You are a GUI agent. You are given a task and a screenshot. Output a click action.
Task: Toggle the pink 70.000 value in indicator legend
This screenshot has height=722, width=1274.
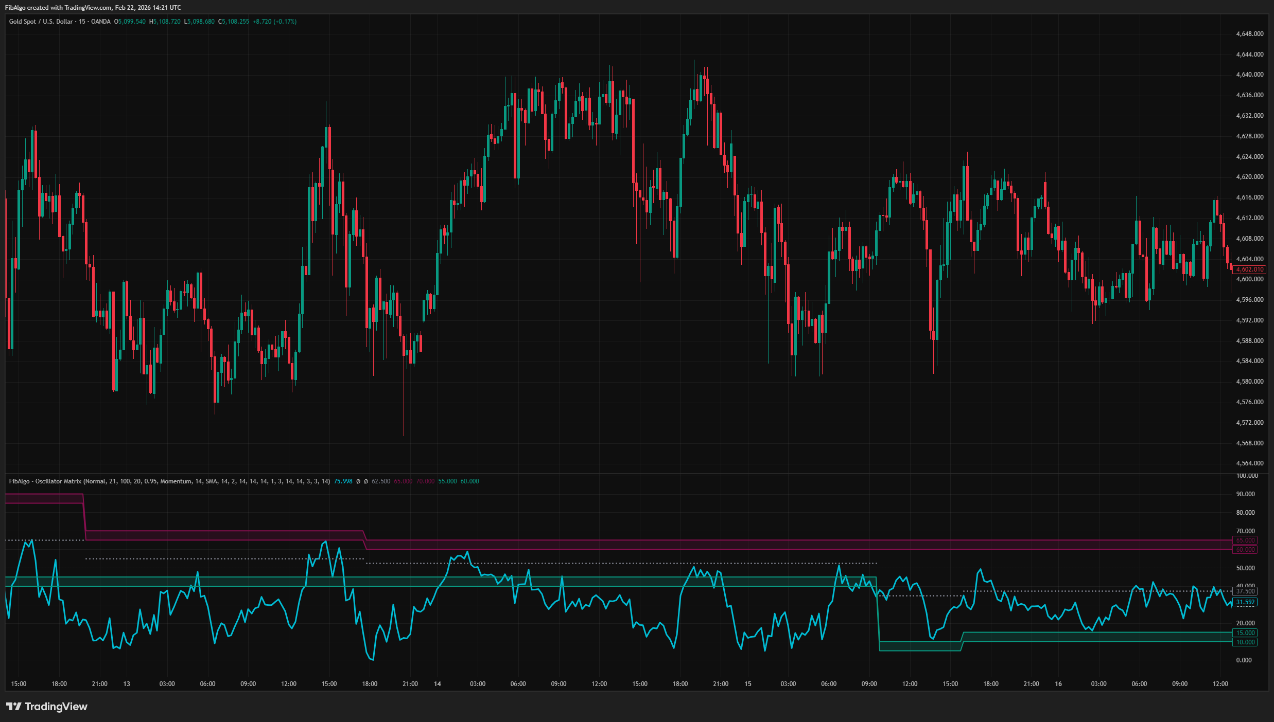[425, 481]
